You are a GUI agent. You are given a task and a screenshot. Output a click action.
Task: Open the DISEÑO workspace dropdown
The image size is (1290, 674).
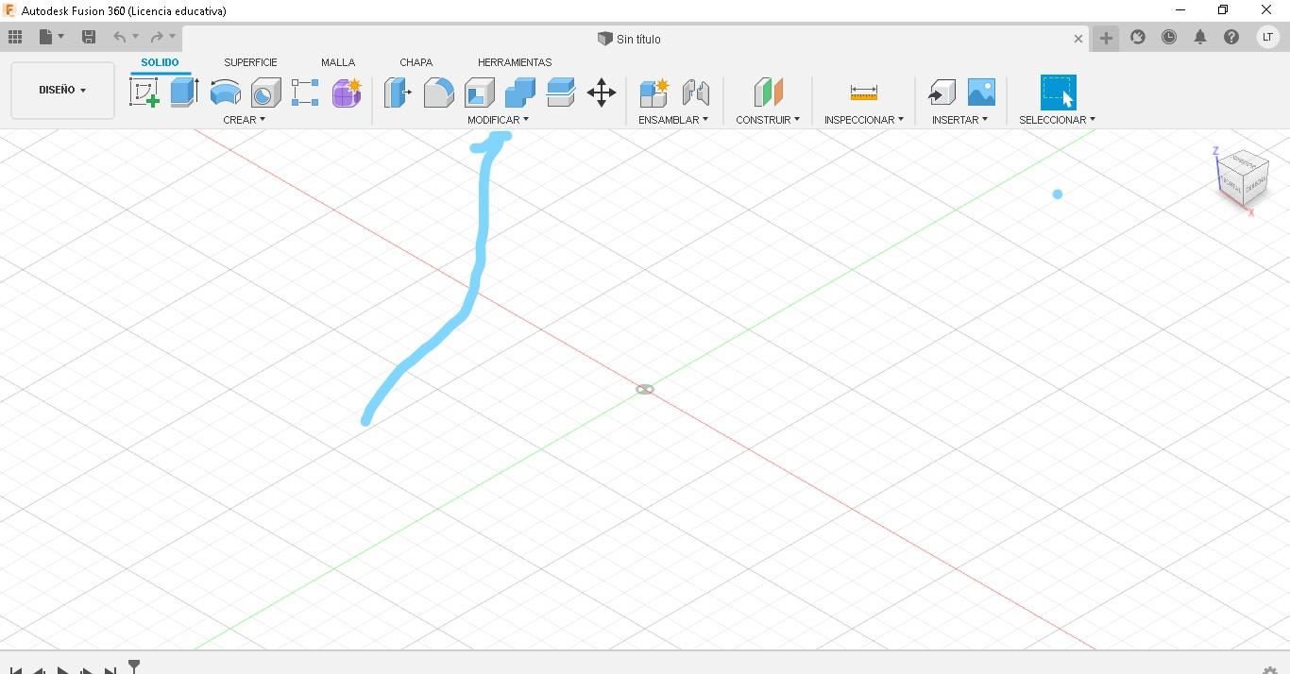coord(62,91)
